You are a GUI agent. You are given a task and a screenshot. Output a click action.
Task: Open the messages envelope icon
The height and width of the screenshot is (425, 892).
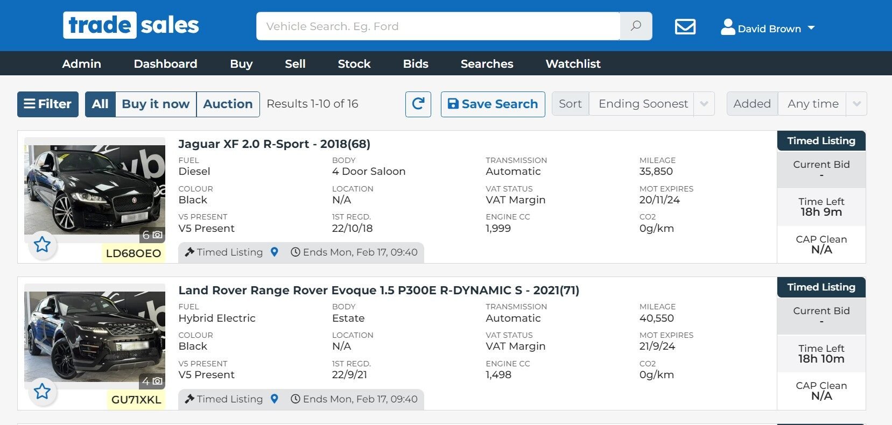(x=685, y=26)
